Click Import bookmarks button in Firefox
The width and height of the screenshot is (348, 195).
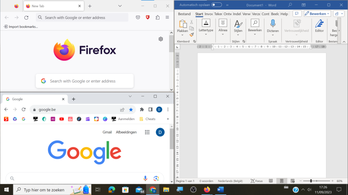[x=21, y=26]
